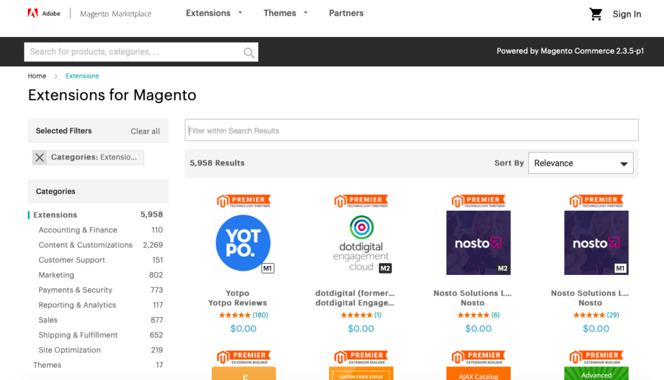Focus the products search field
This screenshot has height=380, width=664.
[141, 52]
